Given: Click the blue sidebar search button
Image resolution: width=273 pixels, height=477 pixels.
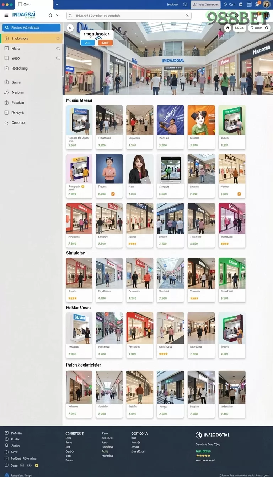Looking at the screenshot, I should pyautogui.click(x=31, y=28).
